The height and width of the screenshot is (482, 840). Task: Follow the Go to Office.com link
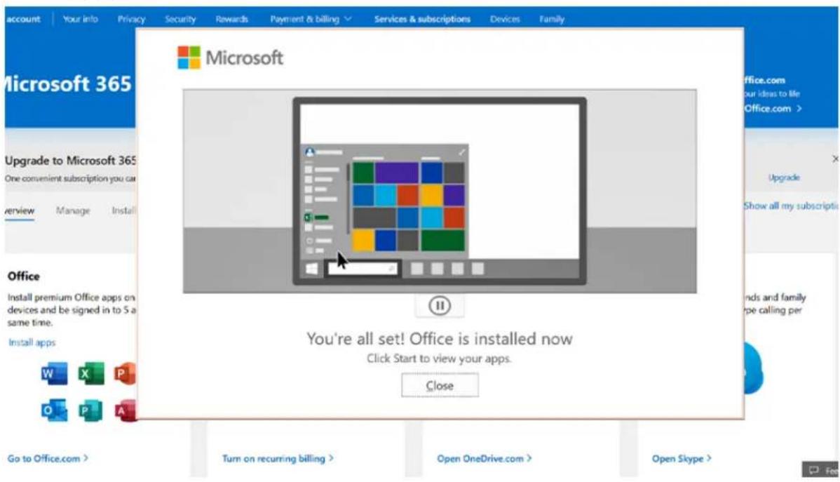point(48,458)
